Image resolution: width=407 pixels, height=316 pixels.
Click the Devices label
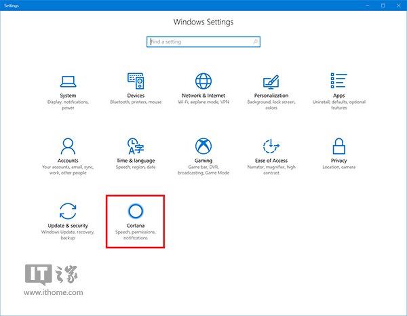[x=136, y=96]
